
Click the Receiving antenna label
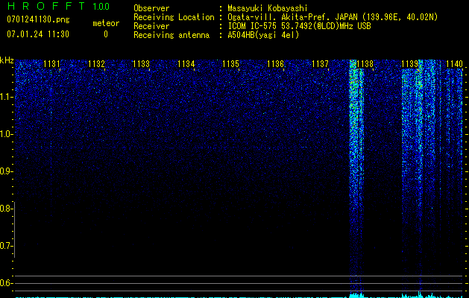[171, 35]
